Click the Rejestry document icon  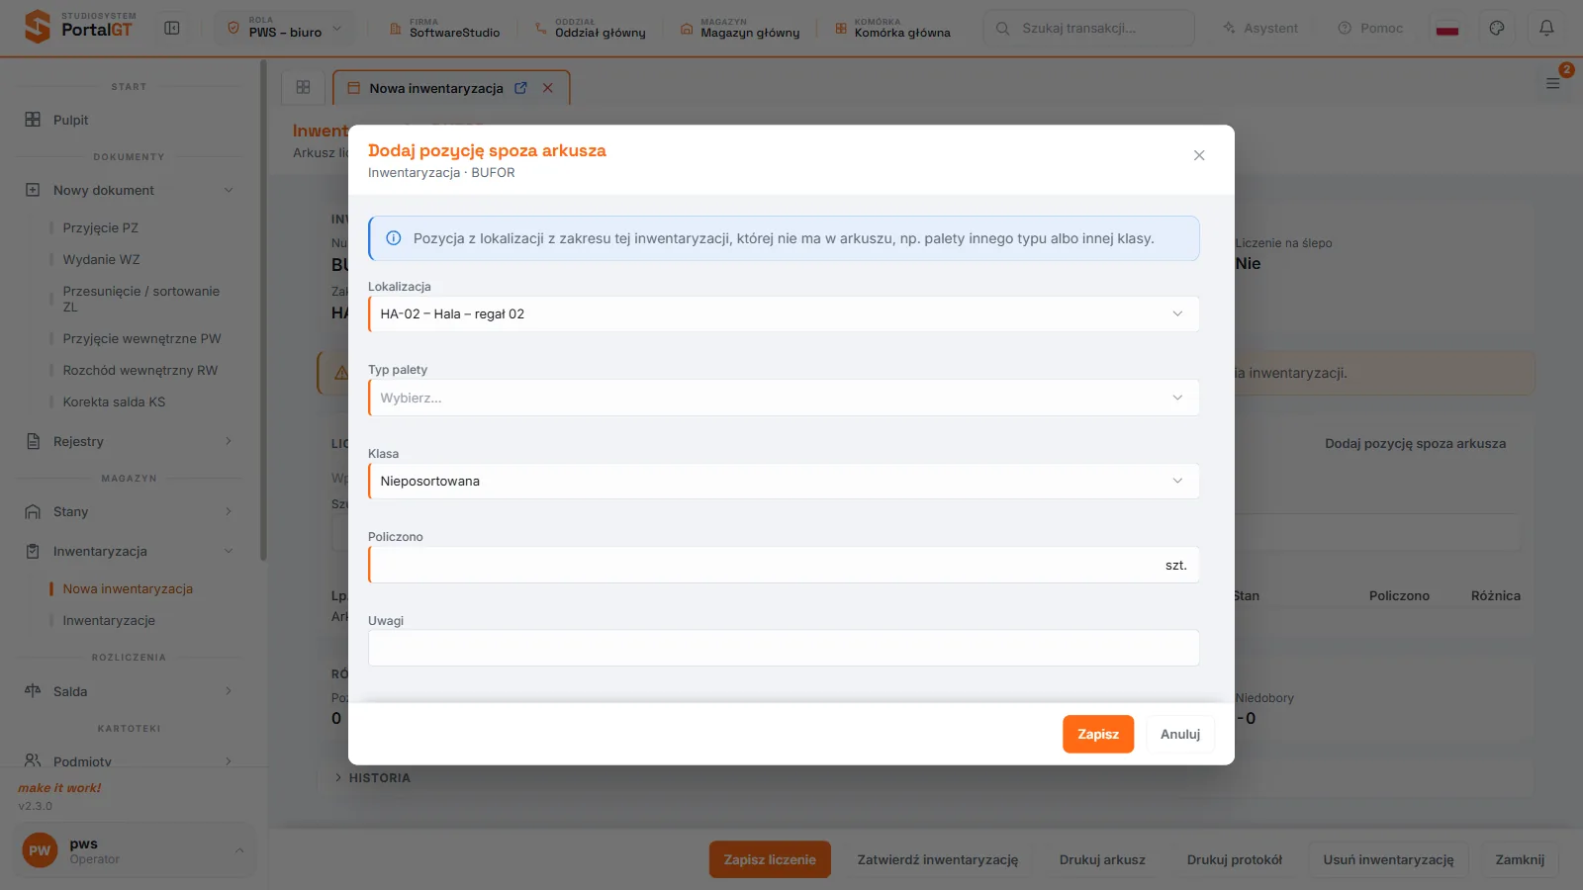coord(33,441)
